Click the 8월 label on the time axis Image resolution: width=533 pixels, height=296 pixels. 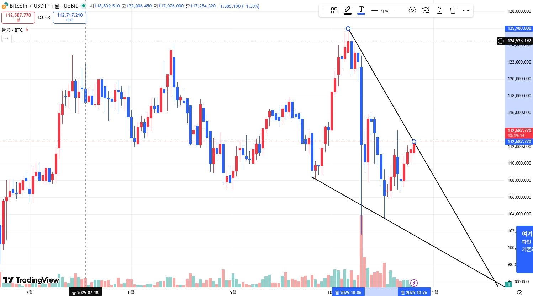tap(131, 292)
